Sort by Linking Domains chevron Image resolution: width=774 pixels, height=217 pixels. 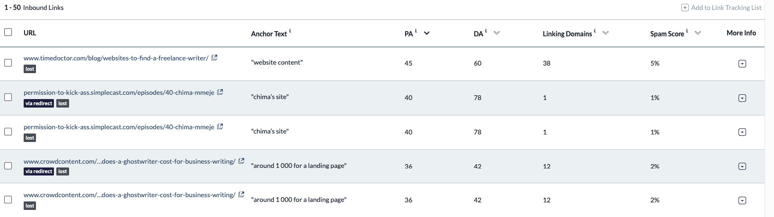pos(605,33)
